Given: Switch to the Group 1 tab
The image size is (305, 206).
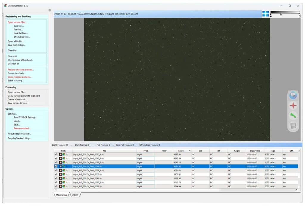Looking at the screenshot, I should coord(75,195).
